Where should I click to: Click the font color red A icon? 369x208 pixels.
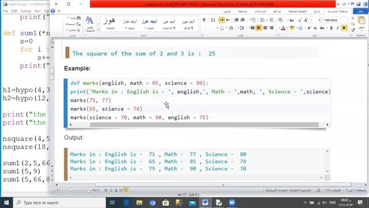point(283,28)
